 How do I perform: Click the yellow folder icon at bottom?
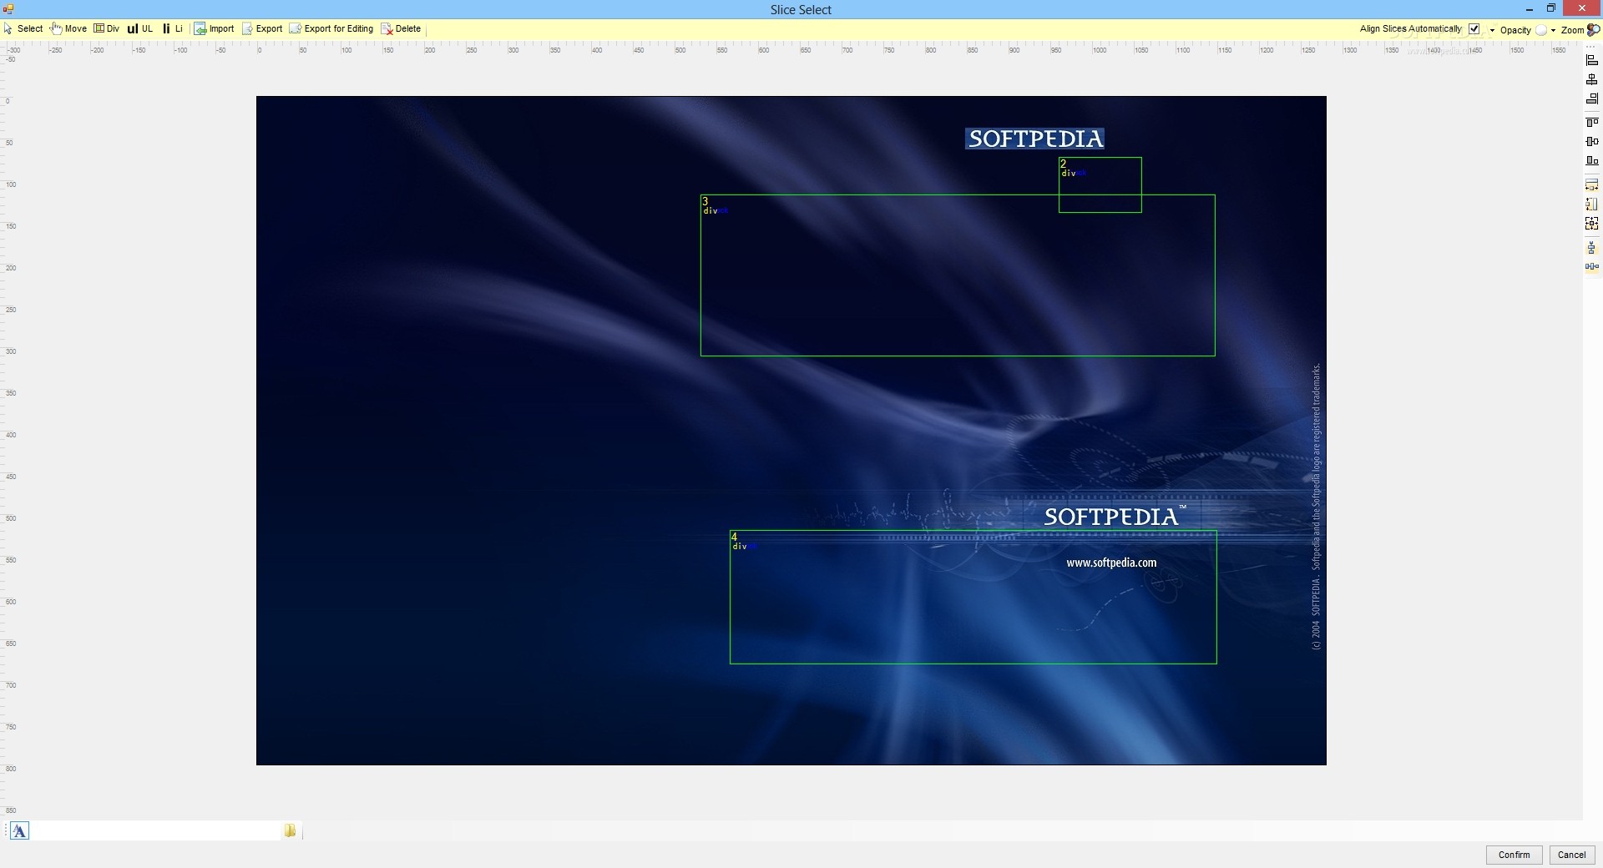(290, 830)
